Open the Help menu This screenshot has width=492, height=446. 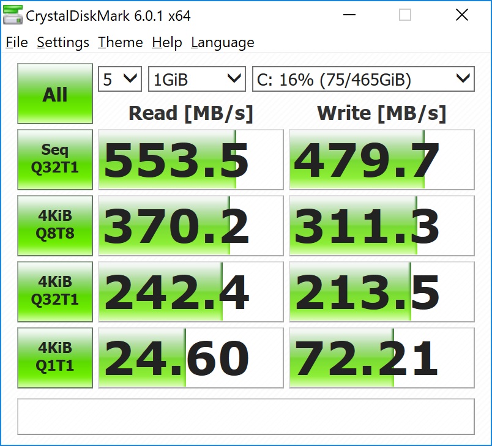[x=167, y=42]
